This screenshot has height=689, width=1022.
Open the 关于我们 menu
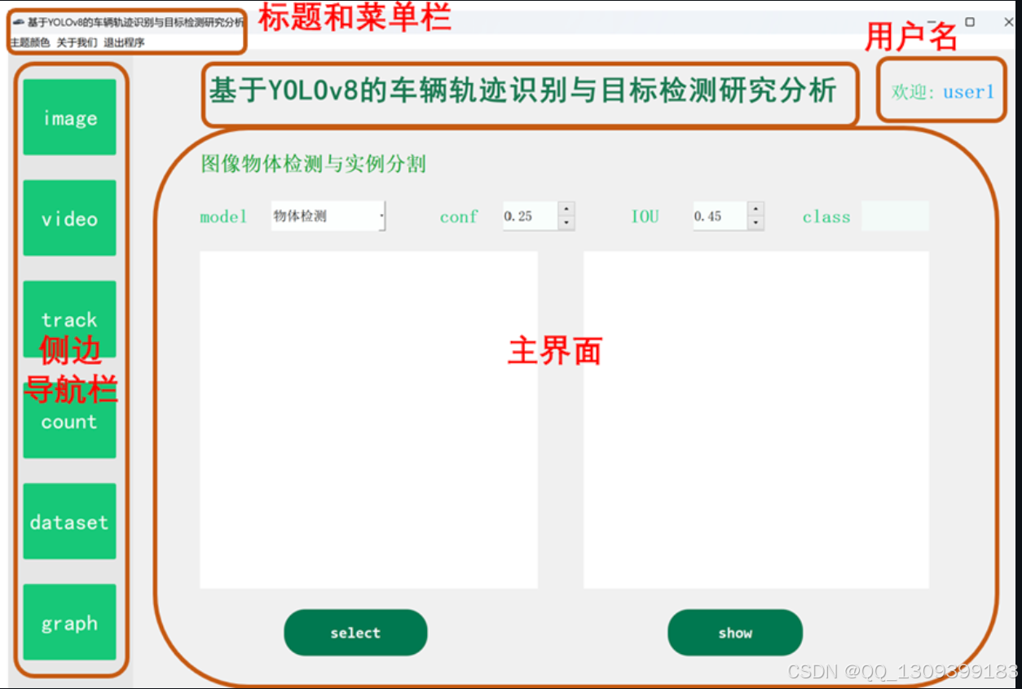[77, 42]
